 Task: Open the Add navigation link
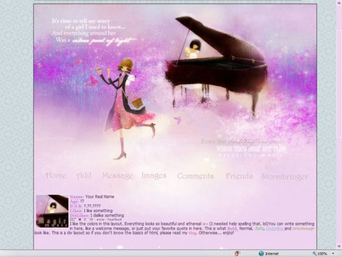pyautogui.click(x=84, y=175)
